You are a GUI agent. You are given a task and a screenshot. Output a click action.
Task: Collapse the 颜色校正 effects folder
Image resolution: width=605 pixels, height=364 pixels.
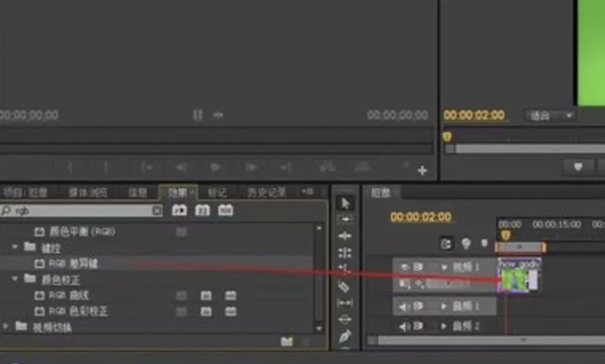point(15,278)
